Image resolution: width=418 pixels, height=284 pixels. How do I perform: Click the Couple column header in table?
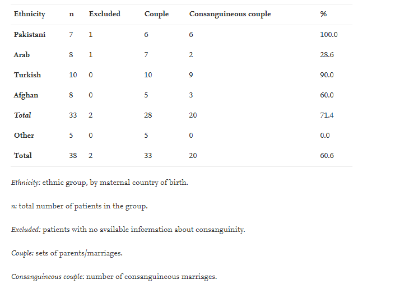click(x=156, y=14)
